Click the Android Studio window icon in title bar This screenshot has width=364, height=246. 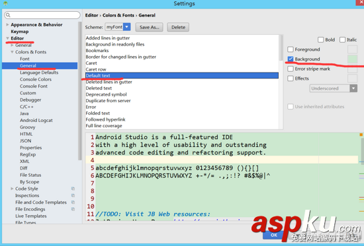tap(5, 3)
